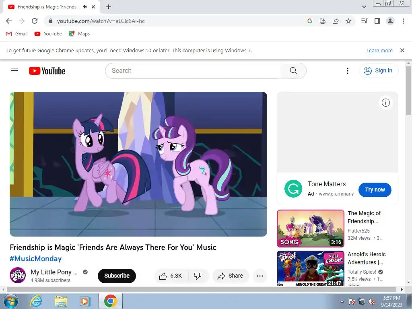The width and height of the screenshot is (412, 309).
Task: Like the video with thumbs up
Action: [x=171, y=276]
